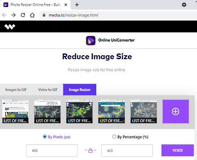Select the fifth thumbnail showing Europe map
The height and width of the screenshot is (160, 197).
(x=144, y=111)
